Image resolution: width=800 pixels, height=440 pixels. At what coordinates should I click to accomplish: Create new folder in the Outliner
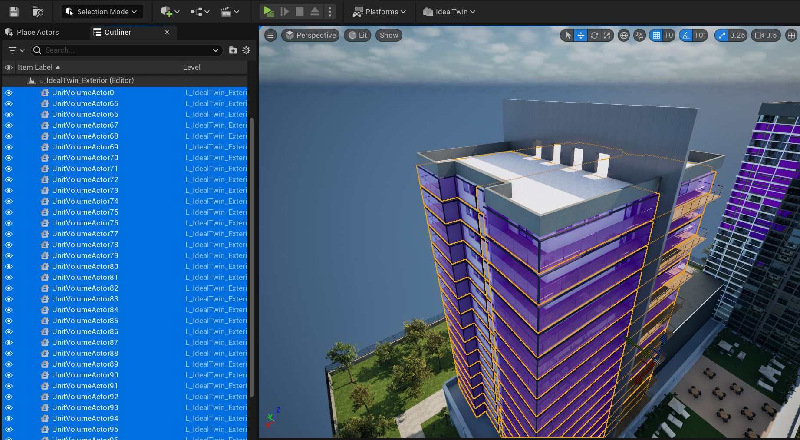[x=233, y=50]
